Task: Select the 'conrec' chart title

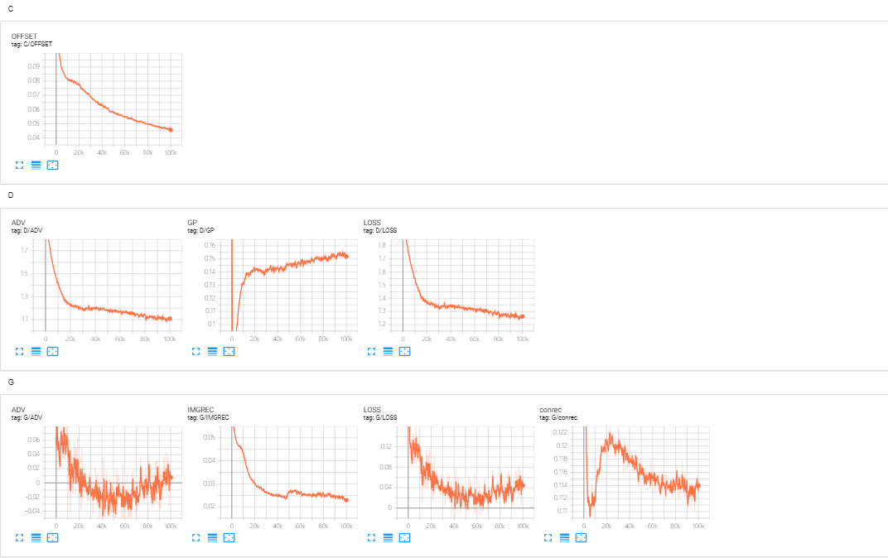Action: [x=551, y=410]
